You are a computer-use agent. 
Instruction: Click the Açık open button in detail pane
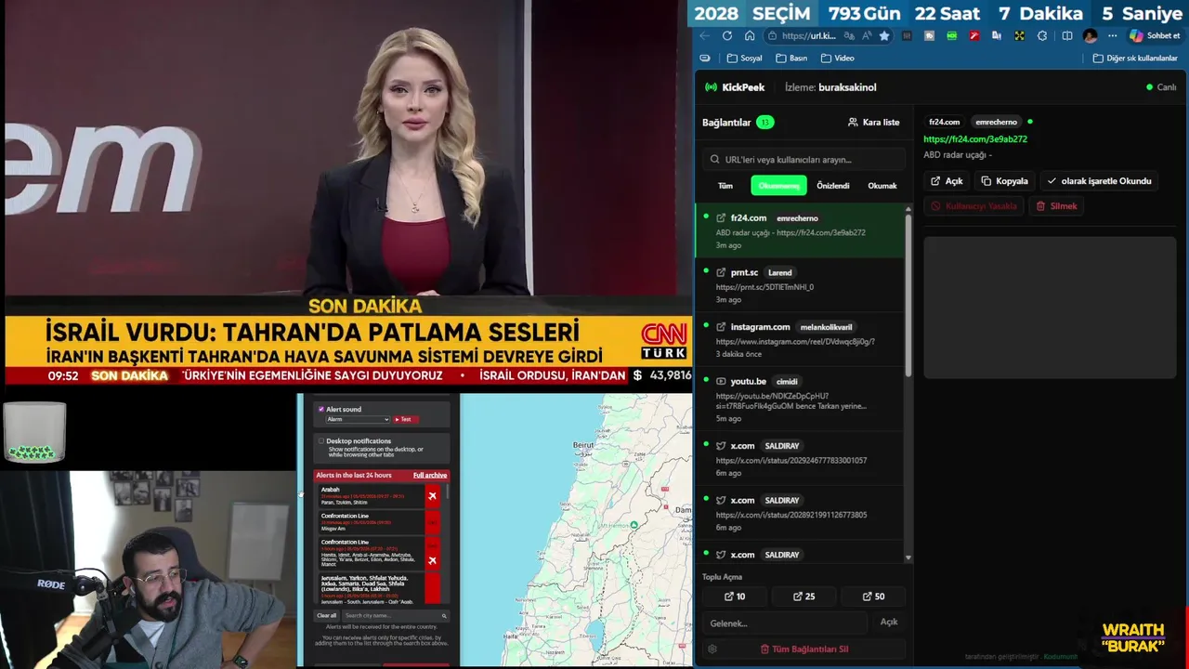pos(947,181)
